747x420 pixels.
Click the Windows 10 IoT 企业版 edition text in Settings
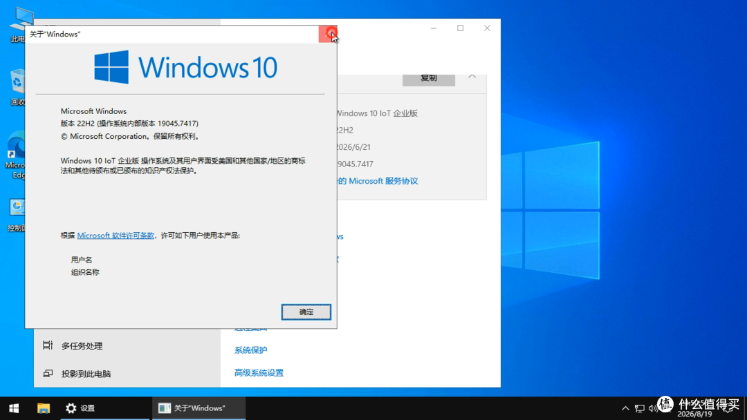coord(376,113)
